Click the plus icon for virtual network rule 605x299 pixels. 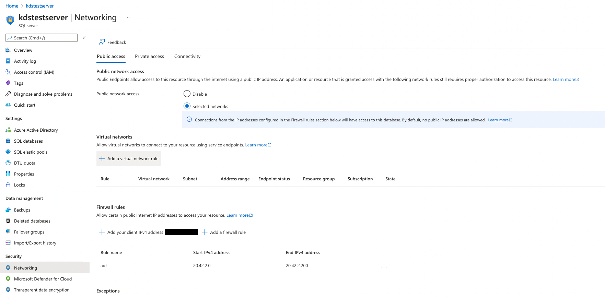click(102, 158)
